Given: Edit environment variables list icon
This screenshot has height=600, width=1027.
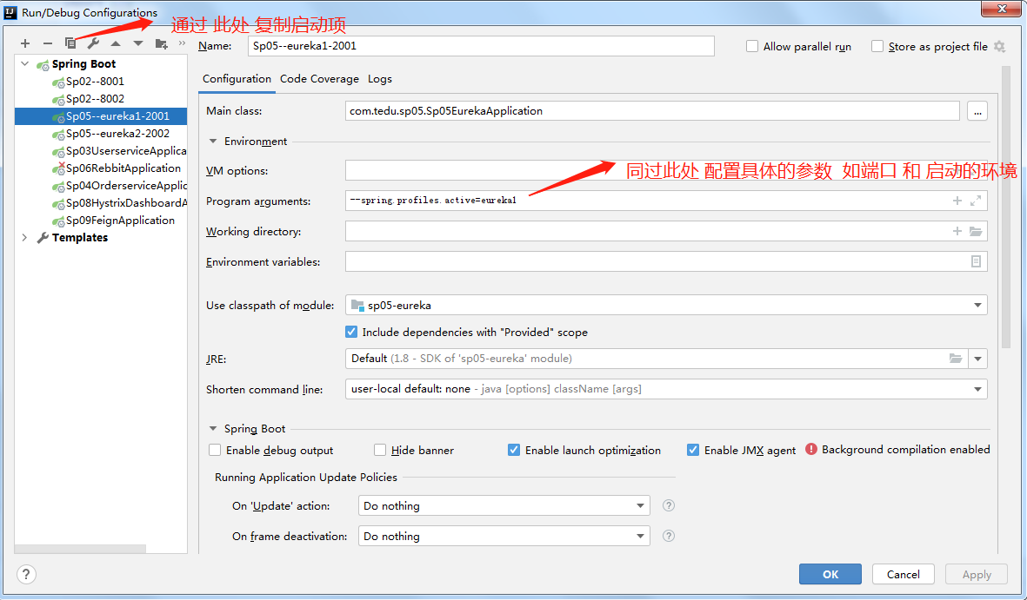Looking at the screenshot, I should pos(976,261).
